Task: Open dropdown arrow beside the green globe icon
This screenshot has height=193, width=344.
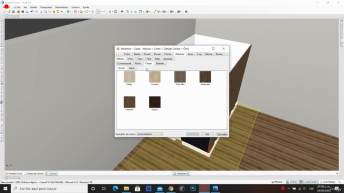Action: pyautogui.click(x=70, y=12)
